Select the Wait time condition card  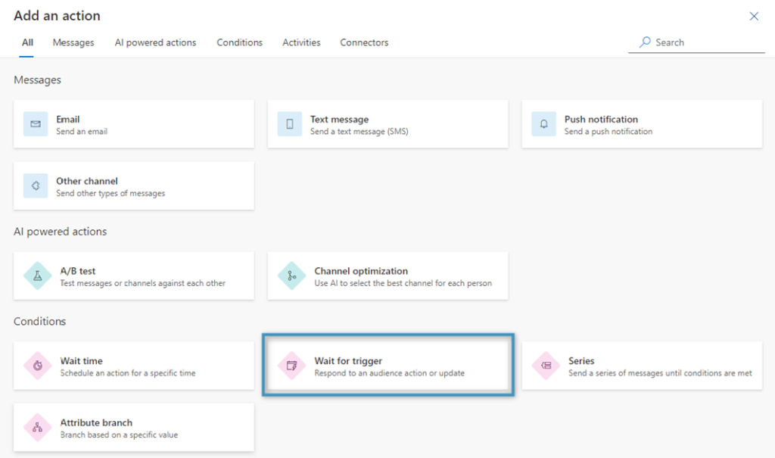tap(134, 366)
